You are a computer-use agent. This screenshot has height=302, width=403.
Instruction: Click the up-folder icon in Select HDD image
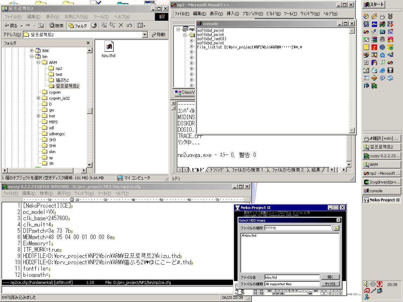click(x=337, y=228)
